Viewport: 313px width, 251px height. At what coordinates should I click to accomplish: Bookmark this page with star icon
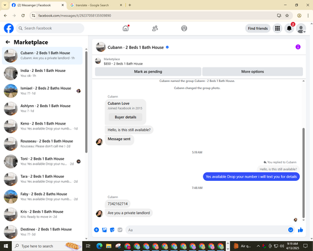pos(287,16)
